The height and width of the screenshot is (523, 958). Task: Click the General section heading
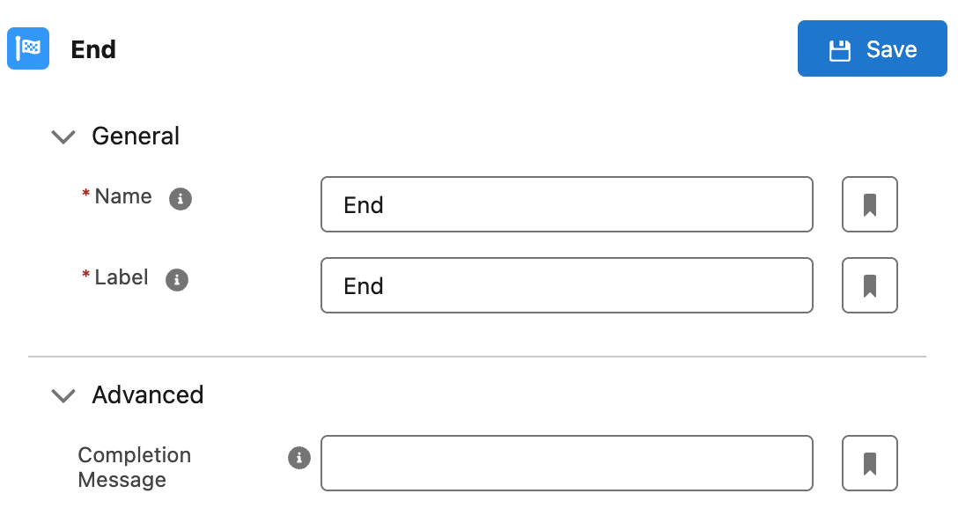tap(136, 136)
